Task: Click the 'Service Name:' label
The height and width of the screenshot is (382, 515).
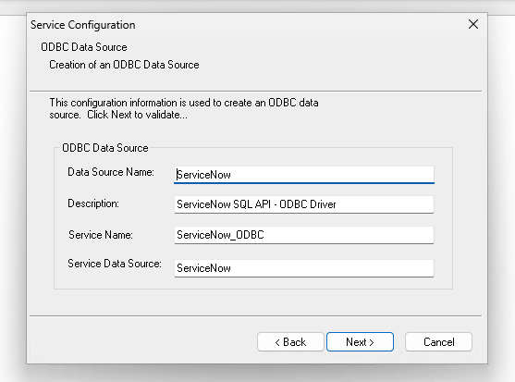Action: click(x=101, y=235)
